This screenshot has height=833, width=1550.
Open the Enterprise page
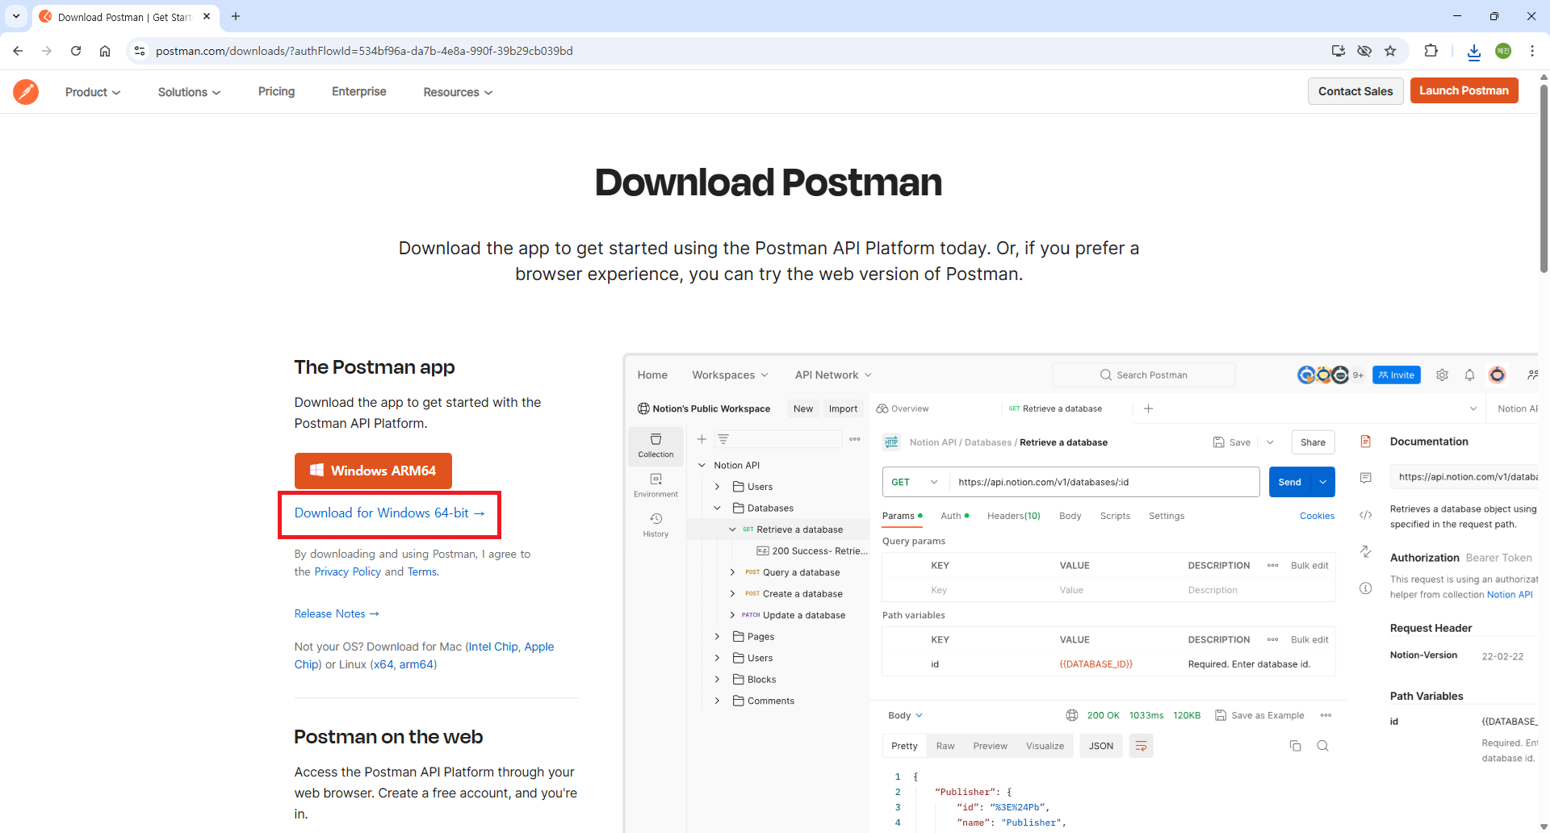359,91
